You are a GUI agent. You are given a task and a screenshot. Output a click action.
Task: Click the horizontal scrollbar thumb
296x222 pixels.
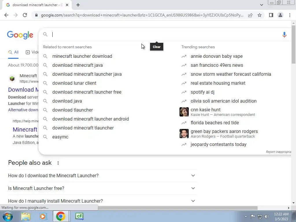pos(177,208)
